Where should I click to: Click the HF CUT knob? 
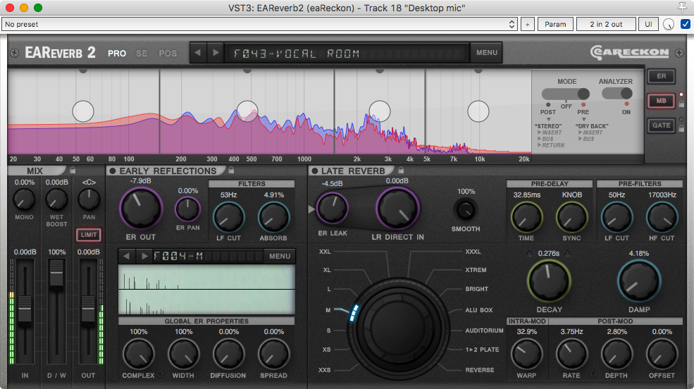tap(662, 217)
